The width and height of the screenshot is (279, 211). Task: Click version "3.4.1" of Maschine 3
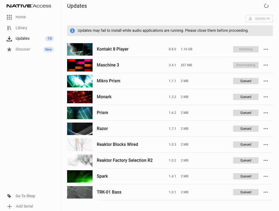pyautogui.click(x=172, y=65)
